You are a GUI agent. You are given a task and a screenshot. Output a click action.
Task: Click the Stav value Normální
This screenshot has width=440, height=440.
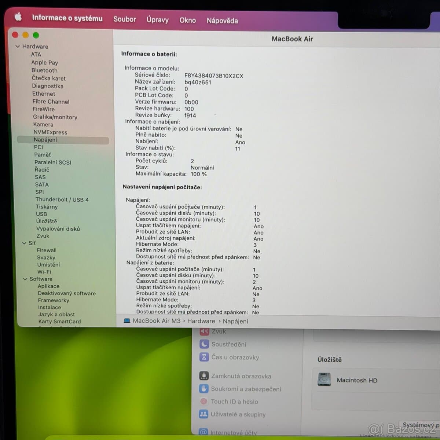click(202, 168)
